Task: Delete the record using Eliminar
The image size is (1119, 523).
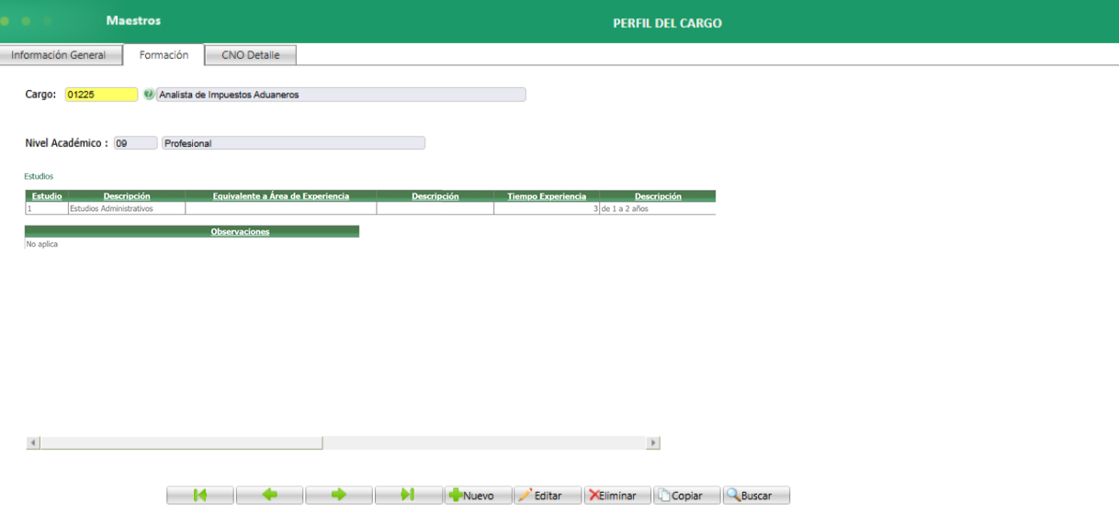Action: tap(617, 495)
